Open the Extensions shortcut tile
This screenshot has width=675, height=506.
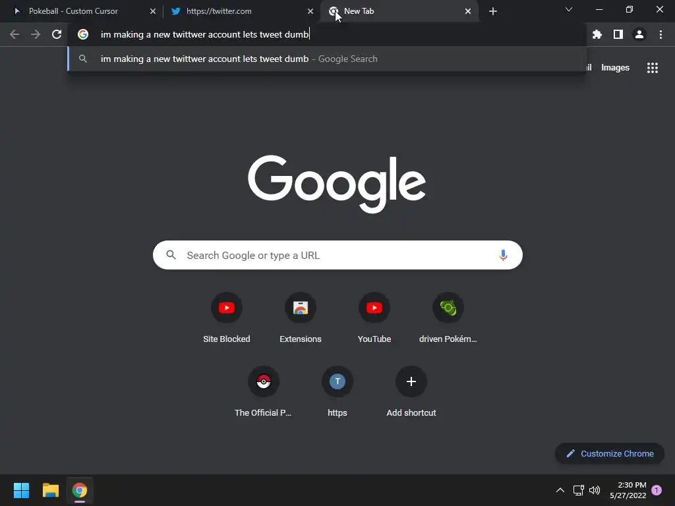click(301, 318)
